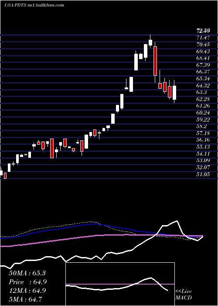Click the 59.22 price level
218x306 pixels.
click(x=203, y=120)
